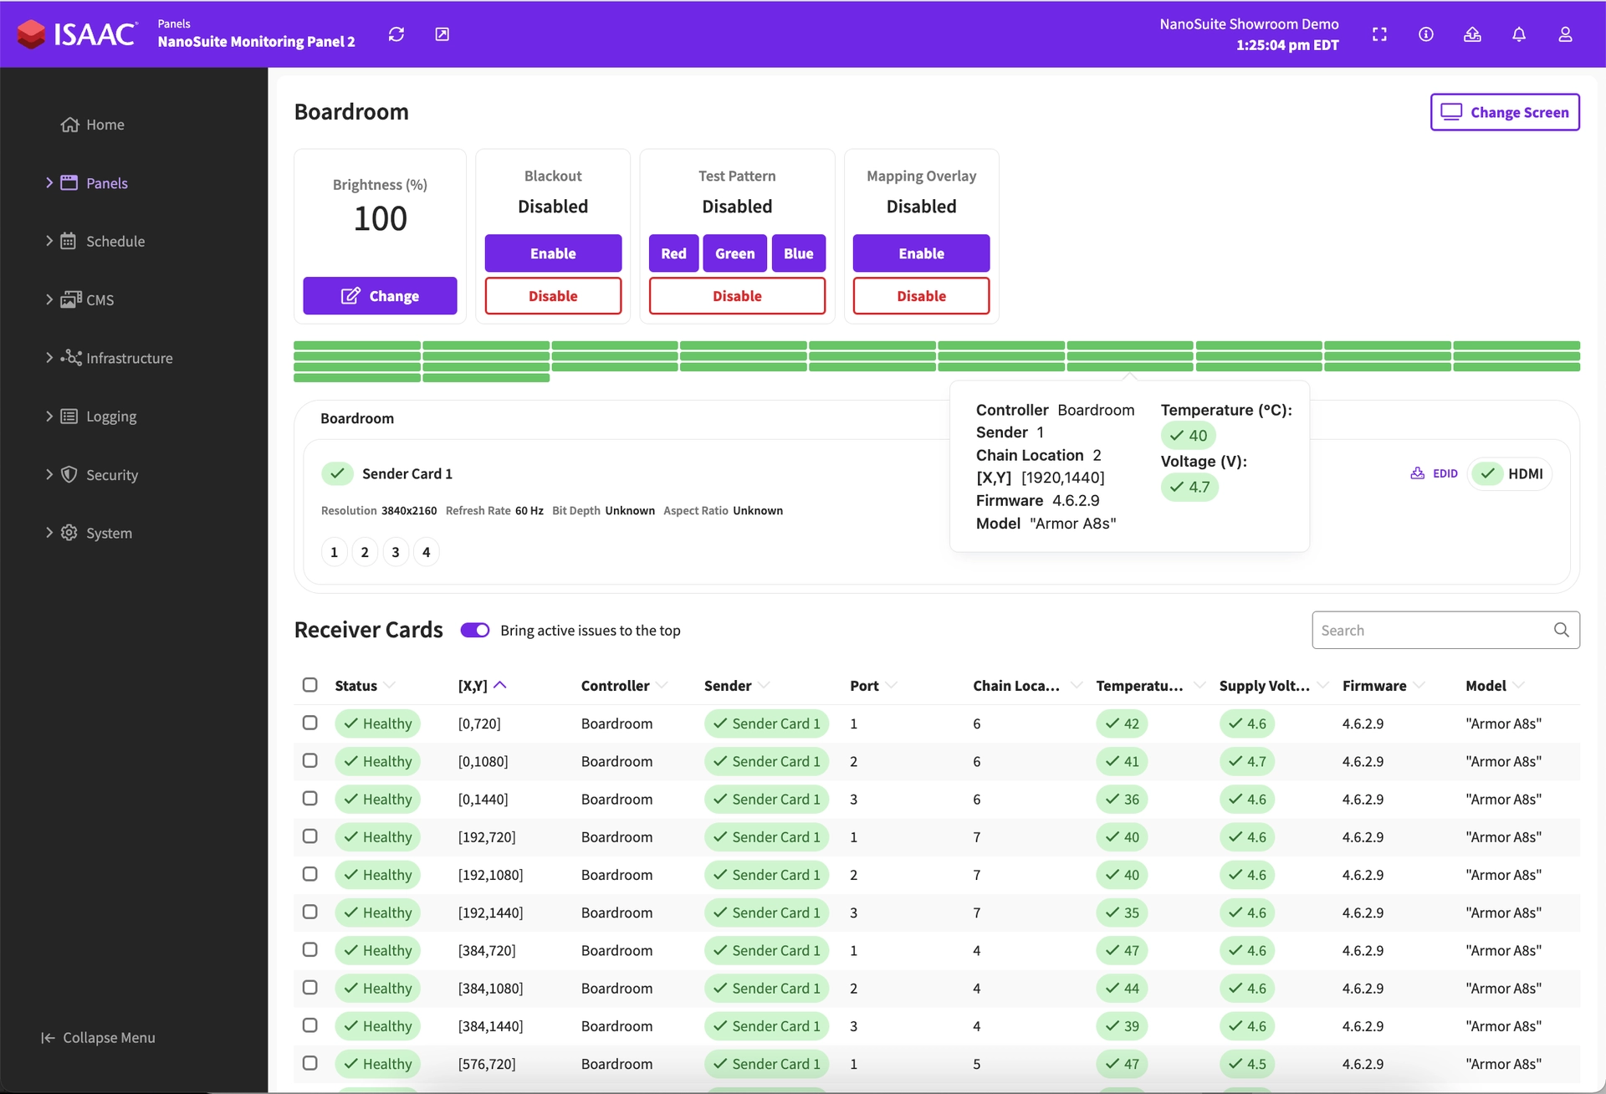The image size is (1606, 1094).
Task: Click the refresh icon in header
Action: (396, 34)
